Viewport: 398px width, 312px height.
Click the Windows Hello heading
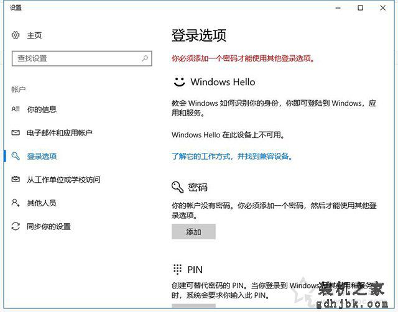[x=223, y=82]
